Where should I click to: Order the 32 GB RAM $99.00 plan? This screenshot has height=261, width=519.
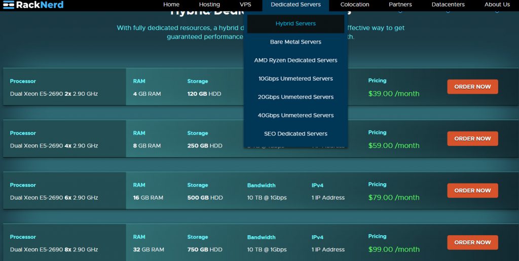pyautogui.click(x=472, y=242)
